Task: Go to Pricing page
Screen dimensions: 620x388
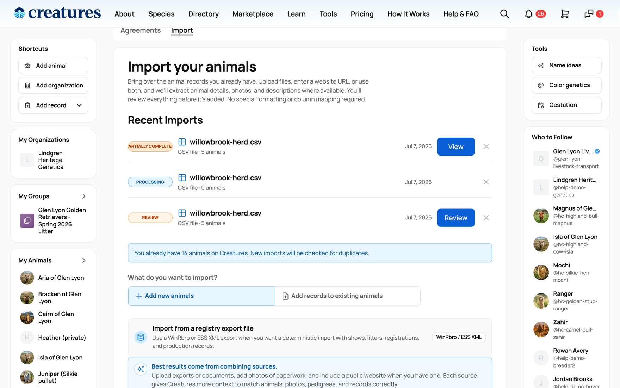Action: pos(362,14)
